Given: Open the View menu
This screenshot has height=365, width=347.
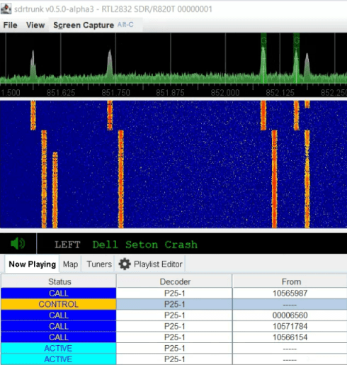Looking at the screenshot, I should [x=35, y=25].
